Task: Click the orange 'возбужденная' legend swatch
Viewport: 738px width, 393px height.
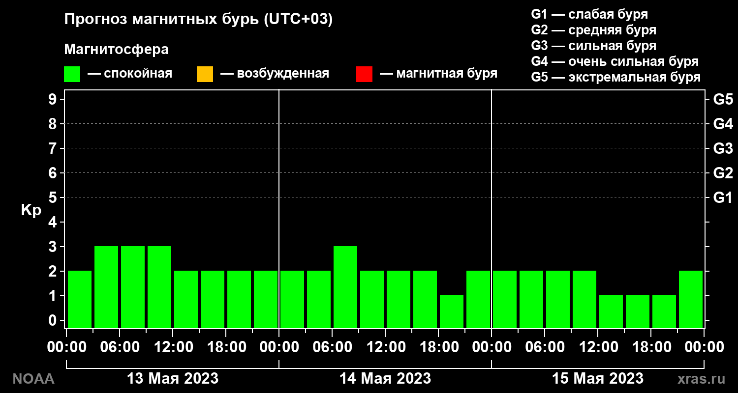Action: [x=205, y=74]
